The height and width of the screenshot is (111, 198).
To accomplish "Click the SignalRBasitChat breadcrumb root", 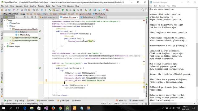I will tap(10, 14).
